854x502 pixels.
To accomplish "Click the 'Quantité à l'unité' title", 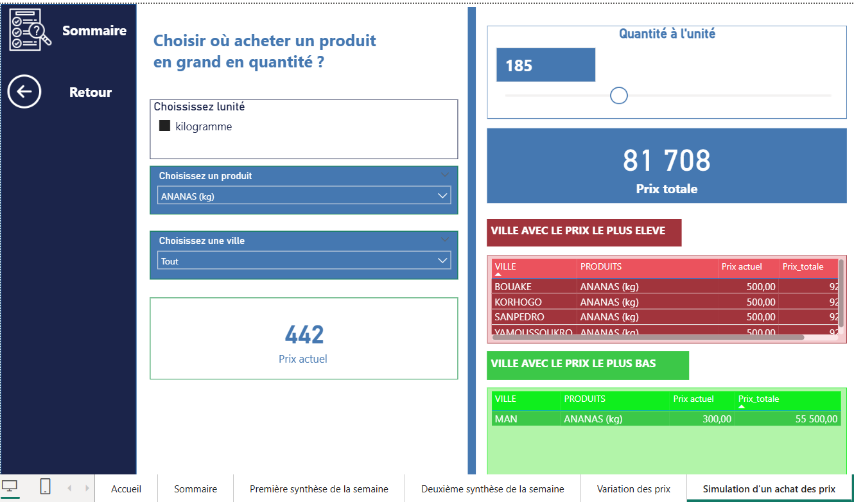I will [x=667, y=34].
